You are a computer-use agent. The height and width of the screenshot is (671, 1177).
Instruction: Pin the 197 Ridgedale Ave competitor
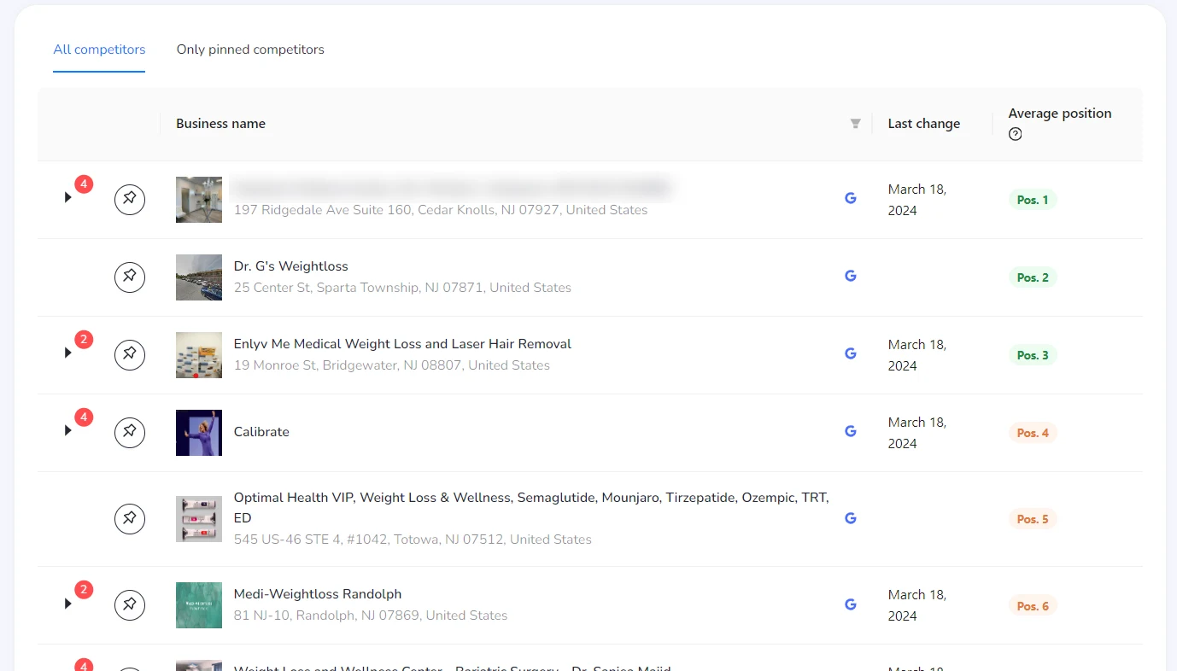130,200
